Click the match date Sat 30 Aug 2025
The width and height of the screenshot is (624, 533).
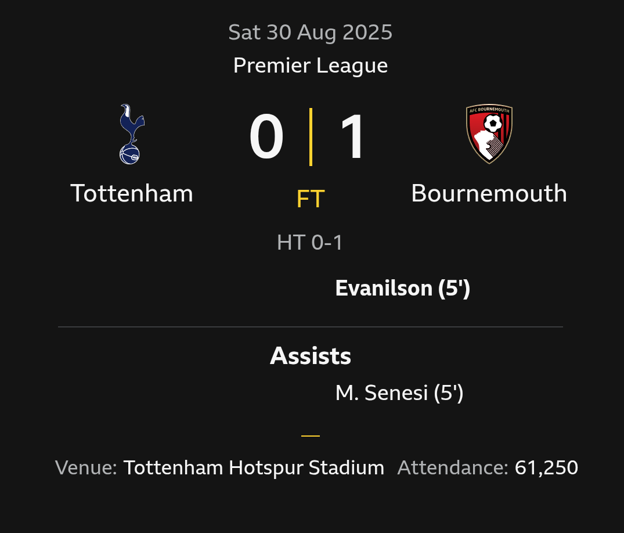click(311, 33)
